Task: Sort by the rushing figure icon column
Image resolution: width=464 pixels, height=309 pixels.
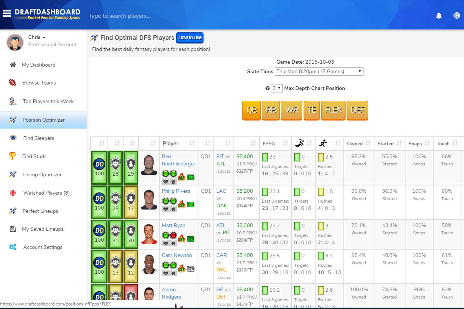Action: pyautogui.click(x=329, y=143)
